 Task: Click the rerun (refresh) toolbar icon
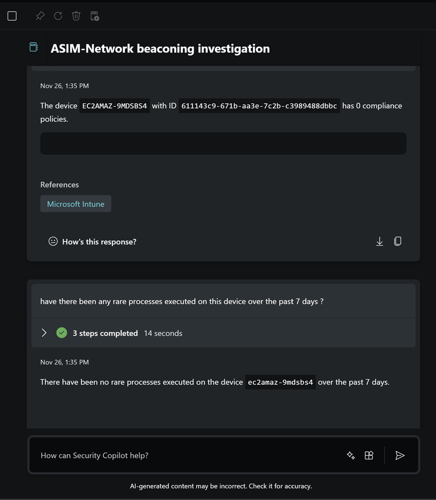[x=58, y=16]
